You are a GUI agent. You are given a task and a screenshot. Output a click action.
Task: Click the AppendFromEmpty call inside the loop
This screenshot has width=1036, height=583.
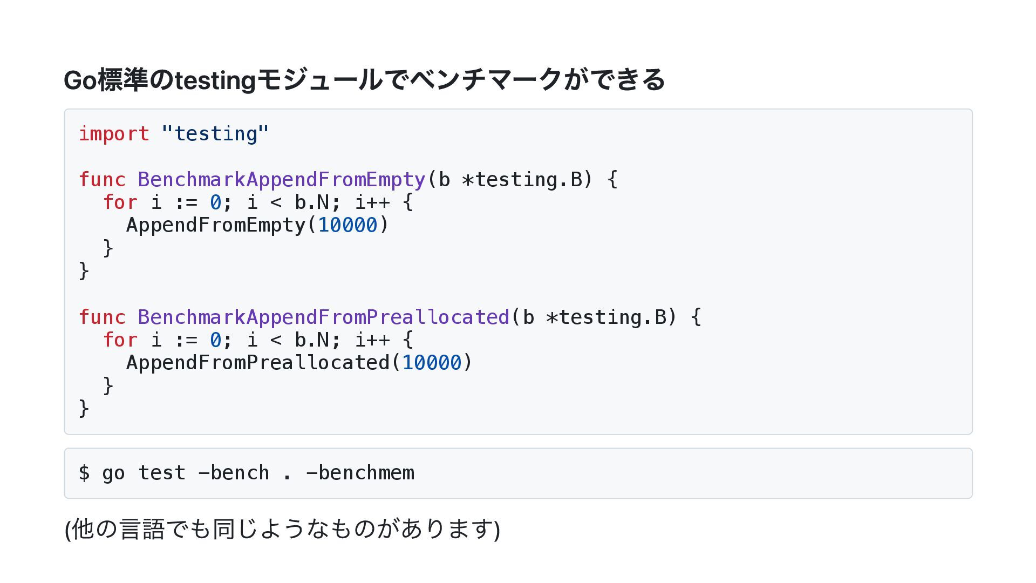216,225
